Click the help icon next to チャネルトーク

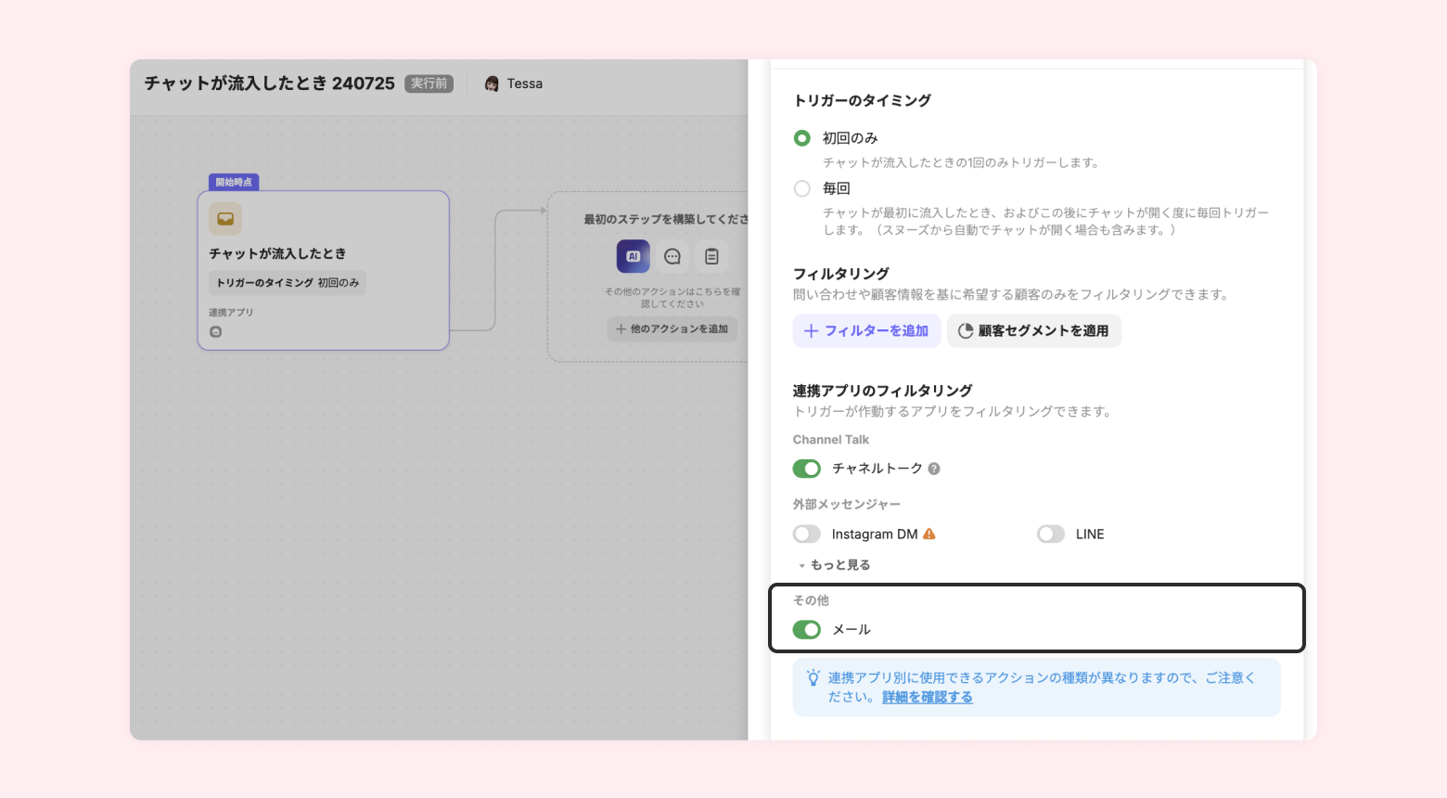pos(934,469)
